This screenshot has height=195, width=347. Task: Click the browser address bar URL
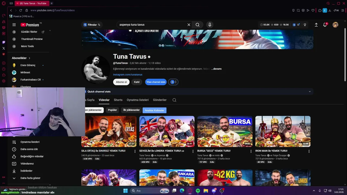pos(53,10)
